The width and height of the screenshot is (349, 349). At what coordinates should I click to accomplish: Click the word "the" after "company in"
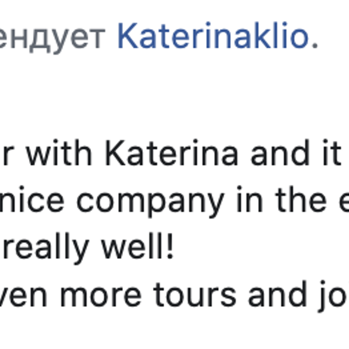(x=300, y=200)
